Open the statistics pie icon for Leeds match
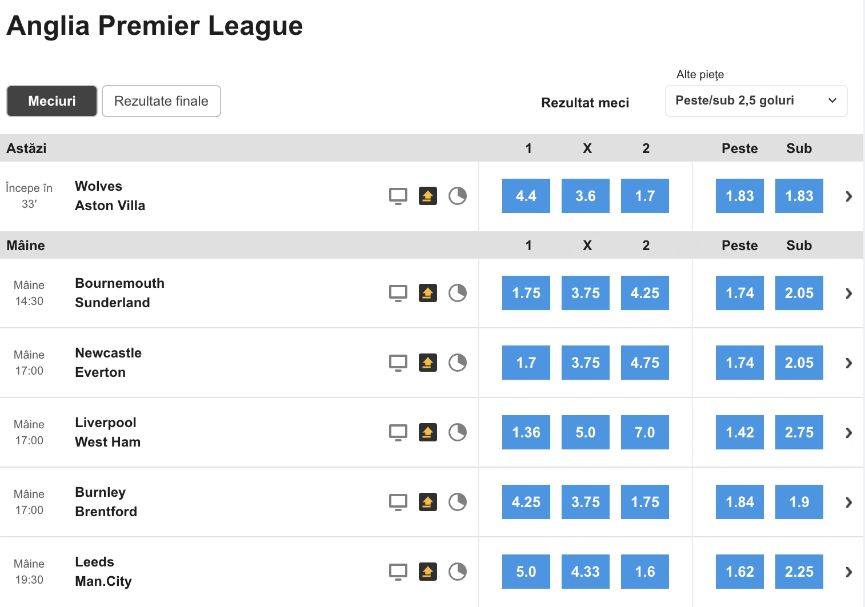865x607 pixels. point(458,572)
